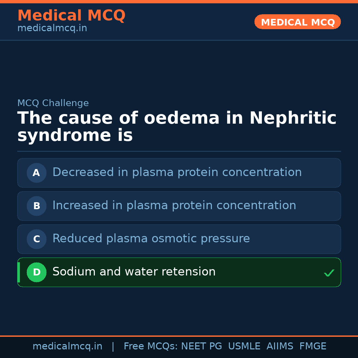
Task: Choose 'Reduced plasma osmotic pressure' answer text
Action: click(151, 239)
